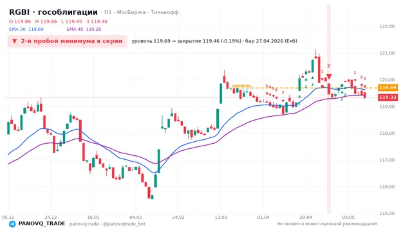This screenshot has height=231, width=412.
Task: Click the 'Не является инвестиционной рекомендацией' disclaimer
Action: (327, 224)
